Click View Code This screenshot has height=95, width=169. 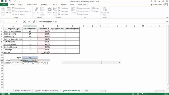[x=63, y=11]
